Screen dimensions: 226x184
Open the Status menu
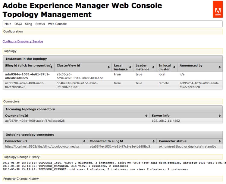pos(40,24)
